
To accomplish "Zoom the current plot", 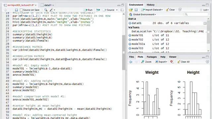I will point(146,62).
